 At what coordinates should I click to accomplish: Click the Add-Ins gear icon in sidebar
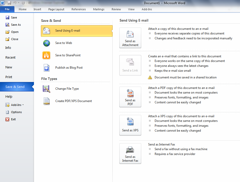tap(7, 105)
